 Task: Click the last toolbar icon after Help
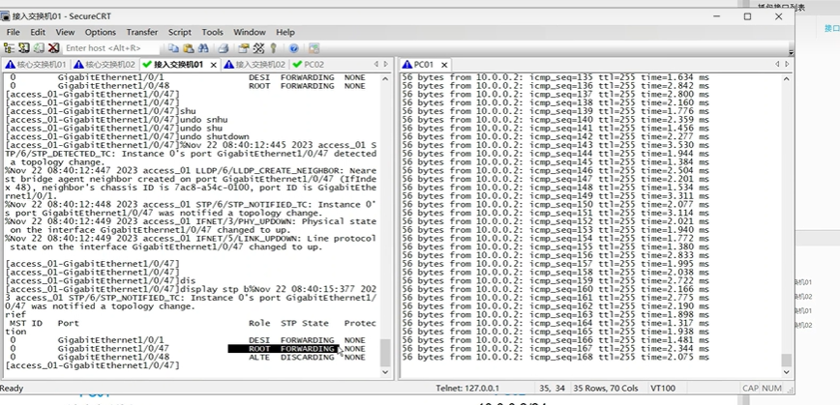[314, 48]
